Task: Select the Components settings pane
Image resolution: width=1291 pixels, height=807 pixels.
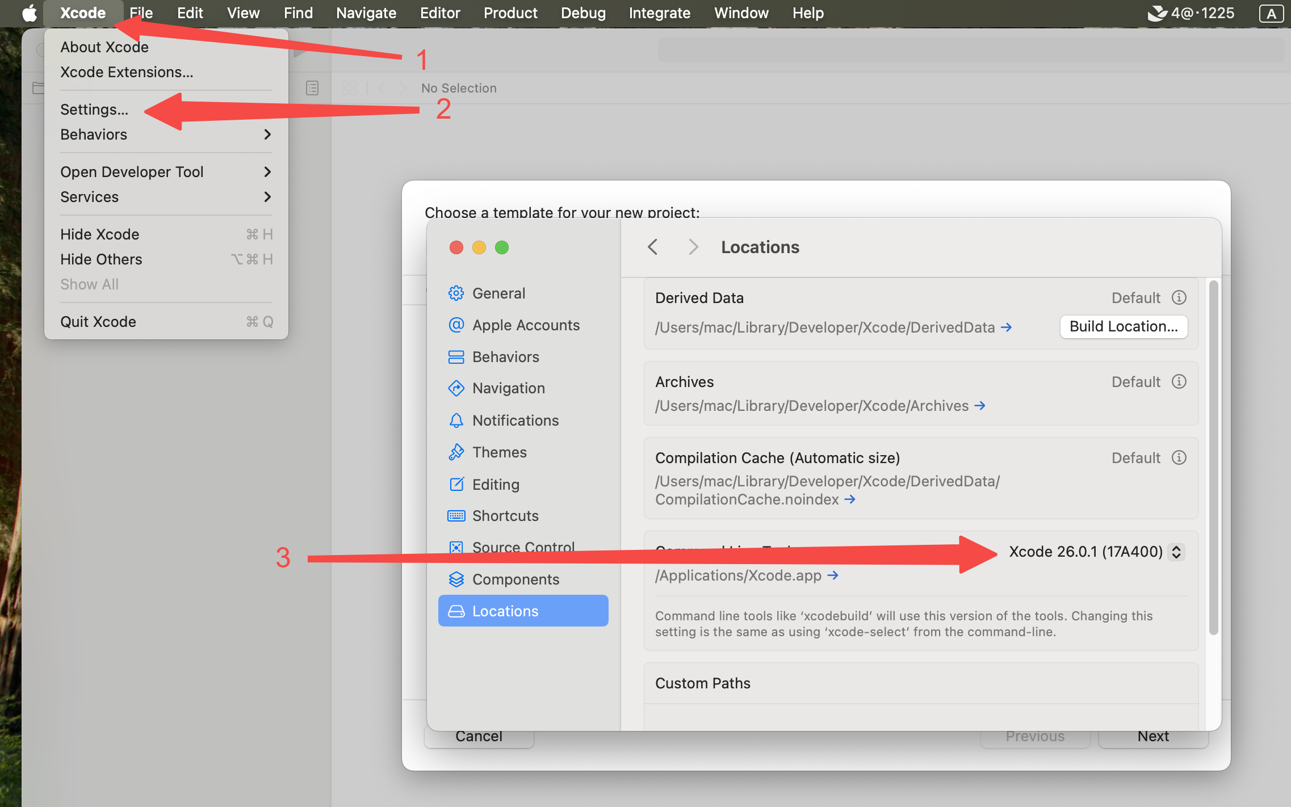Action: tap(515, 579)
